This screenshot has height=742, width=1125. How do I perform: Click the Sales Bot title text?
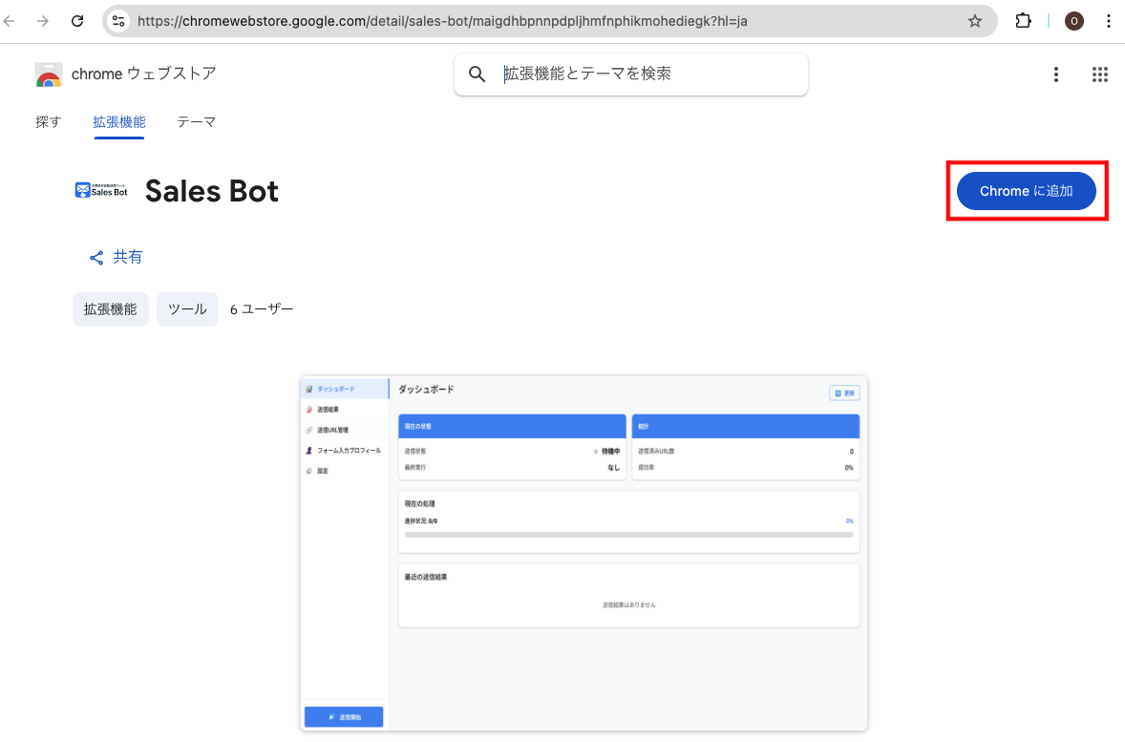(x=212, y=191)
